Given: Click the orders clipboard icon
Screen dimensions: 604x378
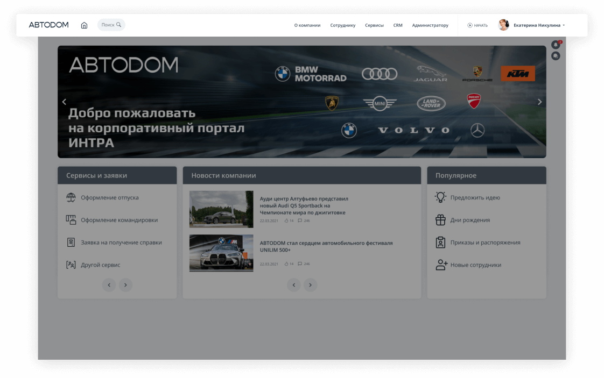Looking at the screenshot, I should (441, 242).
